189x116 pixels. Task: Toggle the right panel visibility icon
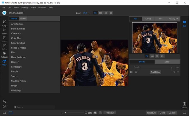(x=184, y=113)
